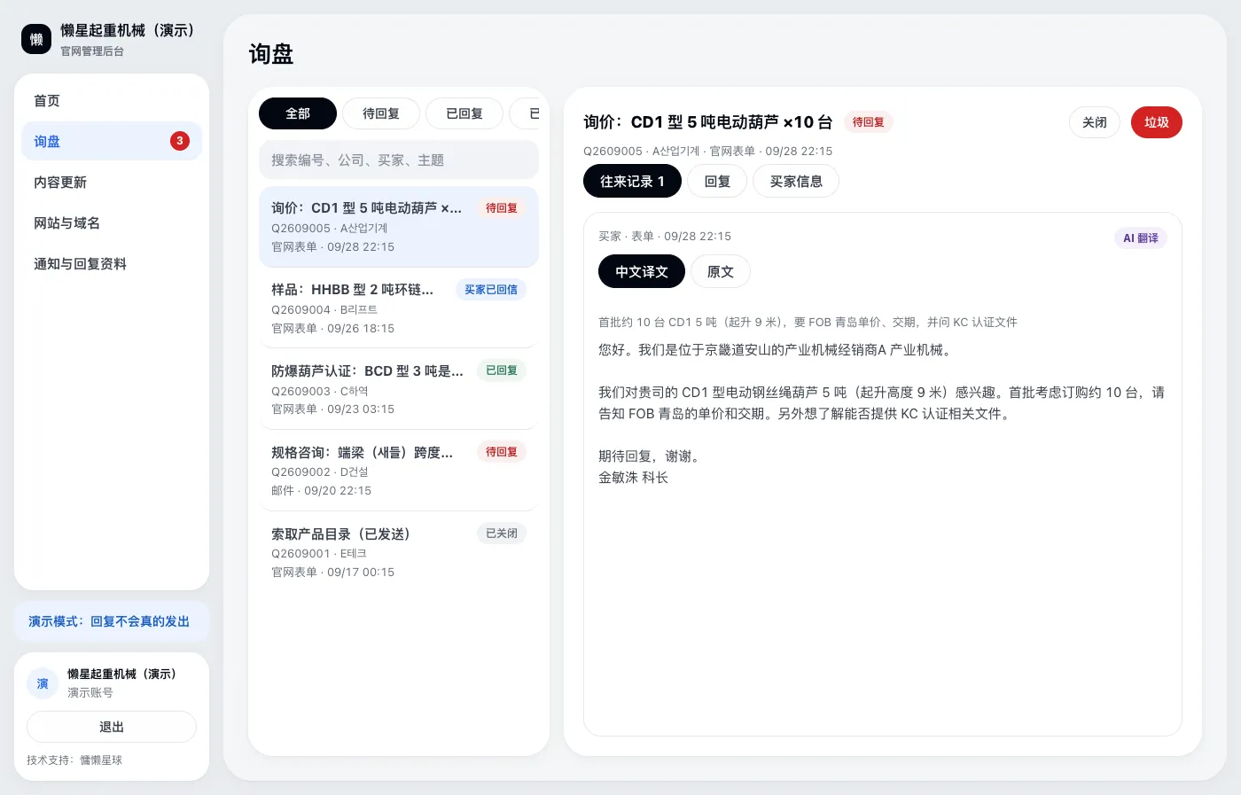Open 通知与回复资料 page

pyautogui.click(x=112, y=264)
